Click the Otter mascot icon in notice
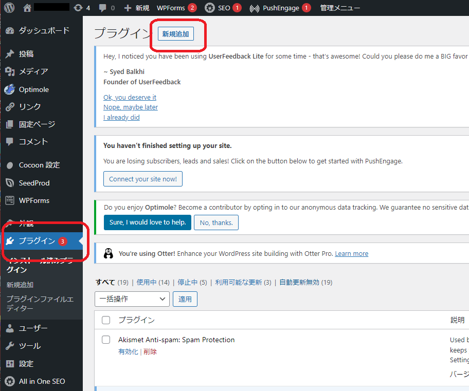 point(109,253)
